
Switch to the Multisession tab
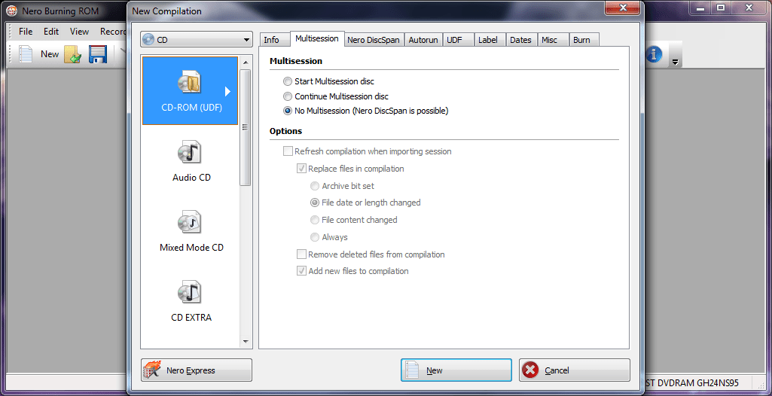[x=316, y=38]
